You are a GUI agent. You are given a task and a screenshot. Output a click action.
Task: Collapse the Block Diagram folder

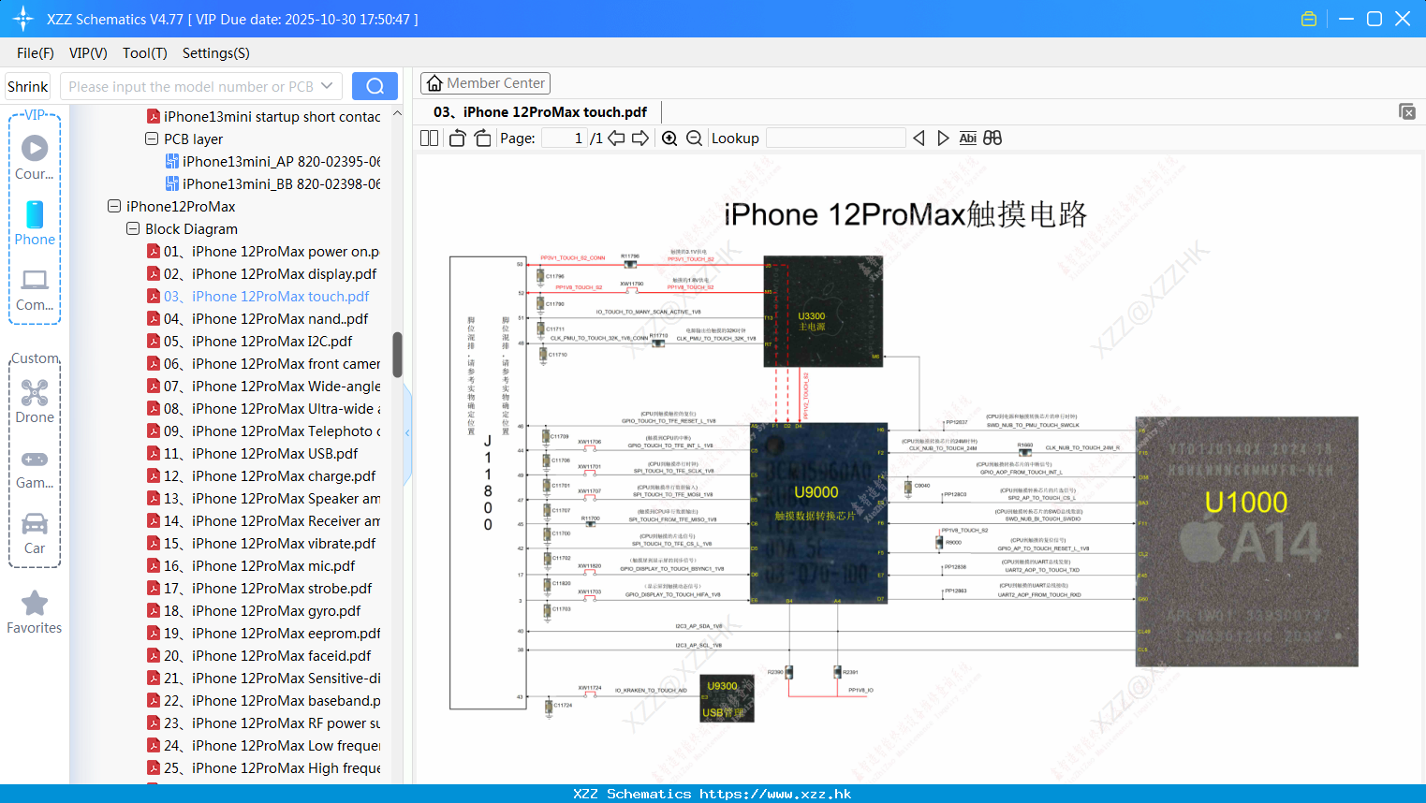(x=133, y=228)
